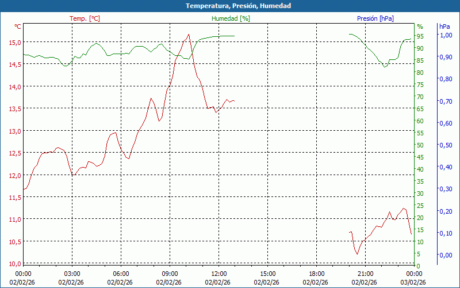Click the '25' humidity axis value
This screenshot has width=460, height=288.
pyautogui.click(x=420, y=206)
